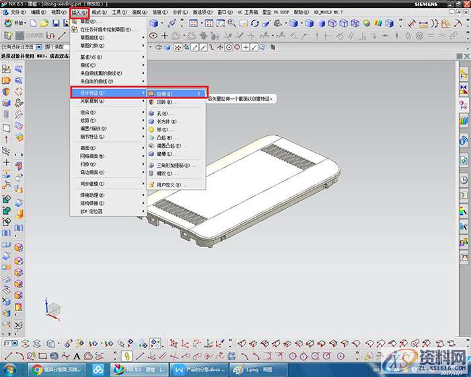Choose the Hole (孔) feature entry
This screenshot has height=377, width=471.
click(x=161, y=114)
